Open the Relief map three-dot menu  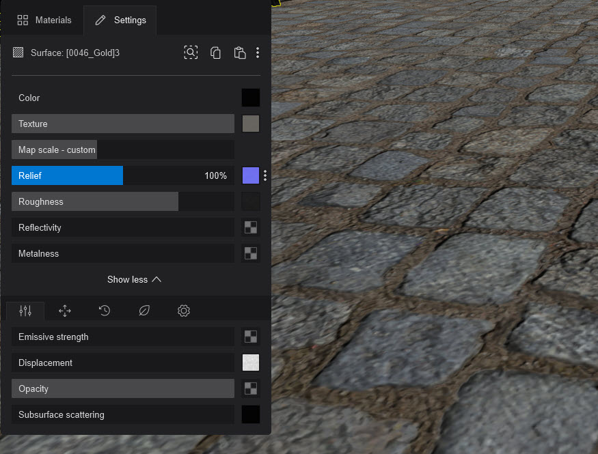tap(265, 176)
